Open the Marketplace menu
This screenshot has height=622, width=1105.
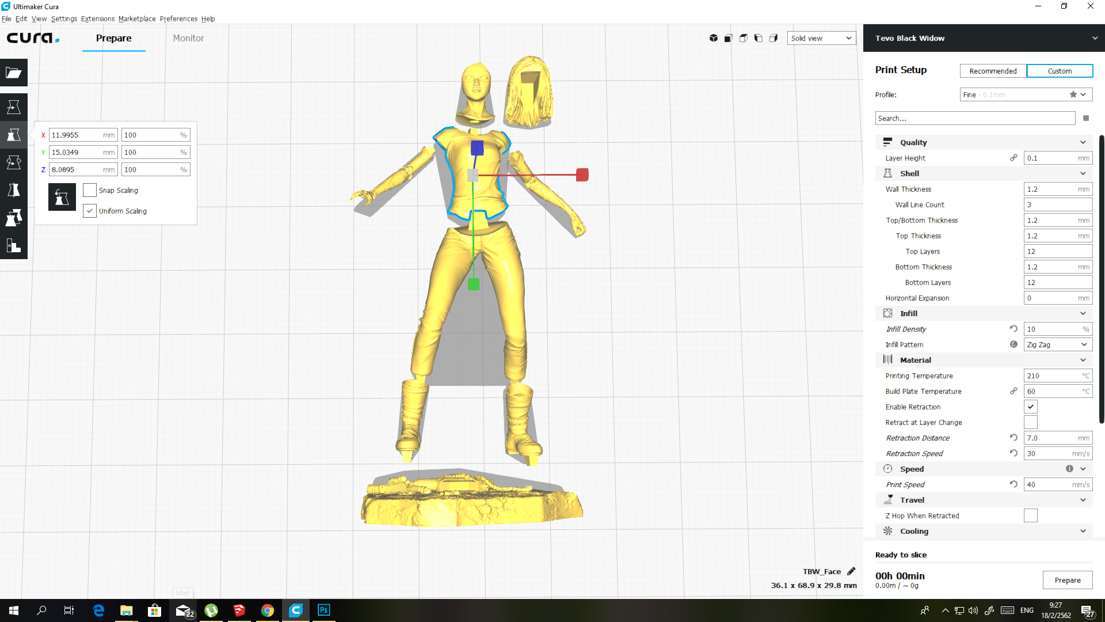pyautogui.click(x=137, y=18)
